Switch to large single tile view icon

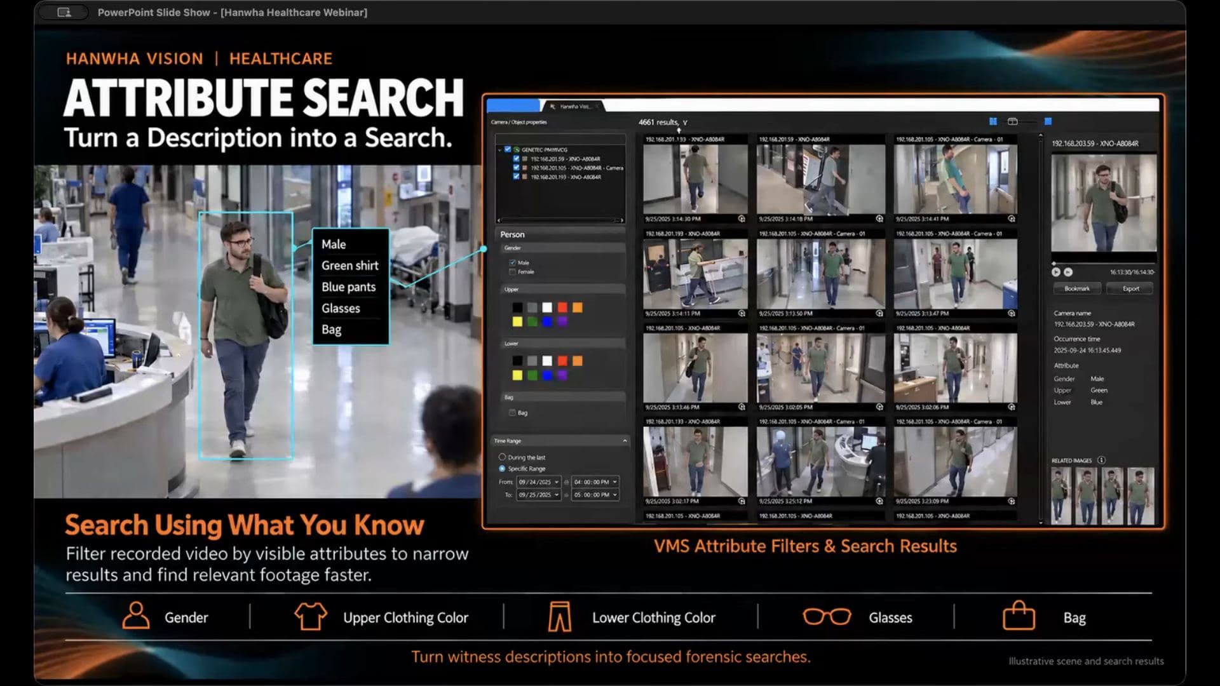tap(1048, 121)
